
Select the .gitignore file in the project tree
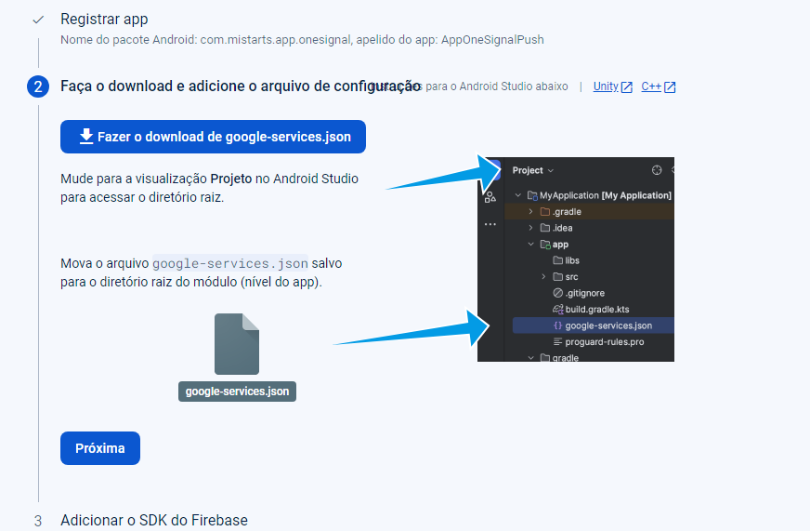[579, 293]
